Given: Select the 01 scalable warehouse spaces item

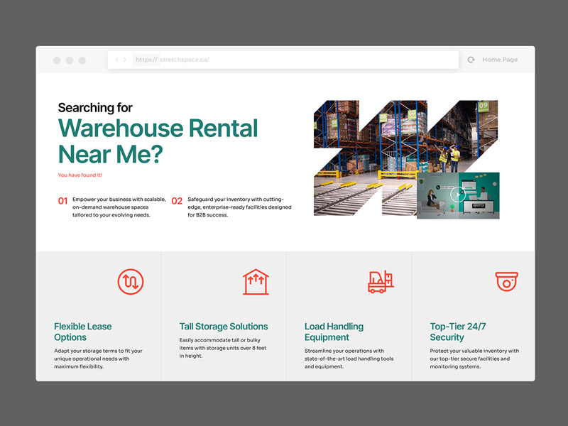Looking at the screenshot, I should pos(112,207).
